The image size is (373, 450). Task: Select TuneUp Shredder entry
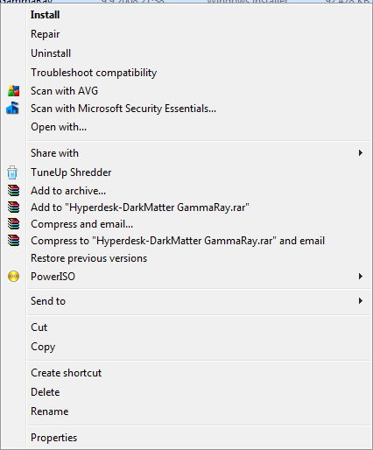[x=71, y=172]
